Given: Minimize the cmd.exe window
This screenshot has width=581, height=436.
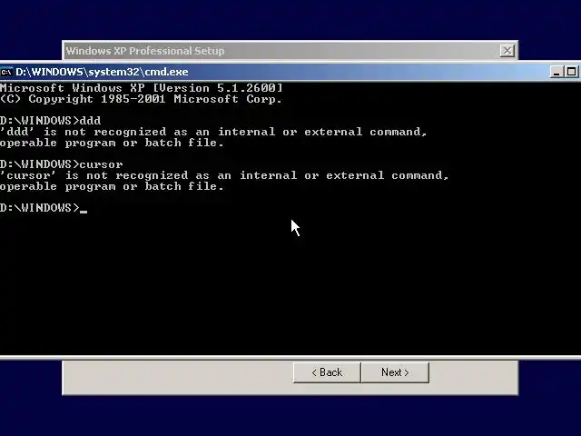Looking at the screenshot, I should tap(556, 72).
